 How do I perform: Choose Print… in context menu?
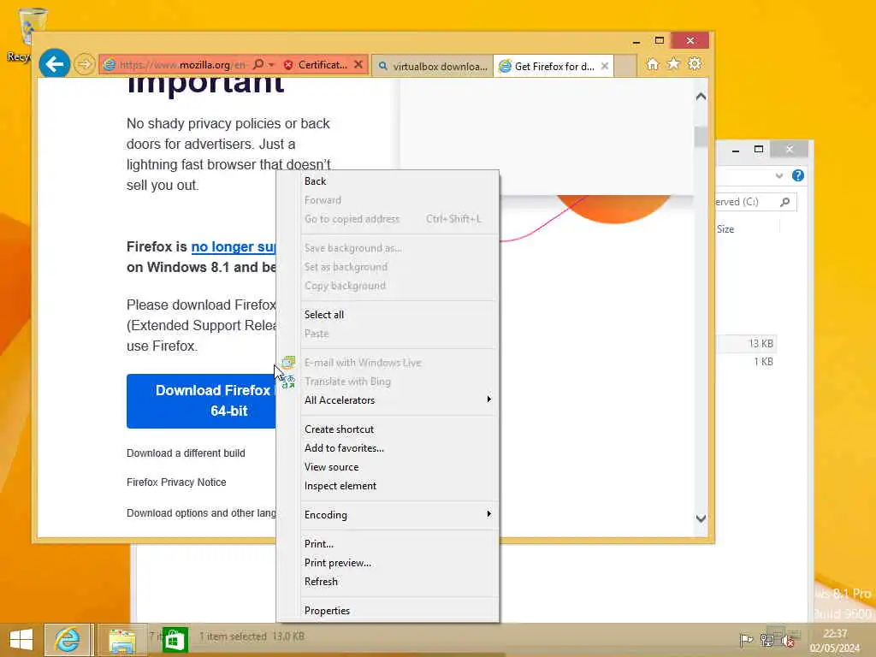(399, 543)
